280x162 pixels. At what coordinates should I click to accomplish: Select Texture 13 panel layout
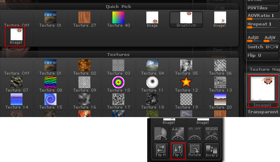coord(220,84)
